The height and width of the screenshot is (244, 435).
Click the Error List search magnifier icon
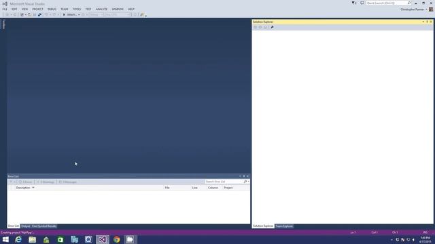[245, 182]
